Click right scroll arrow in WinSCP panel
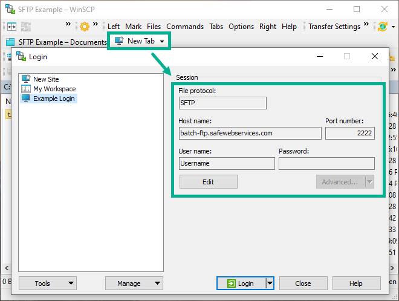 [x=392, y=268]
